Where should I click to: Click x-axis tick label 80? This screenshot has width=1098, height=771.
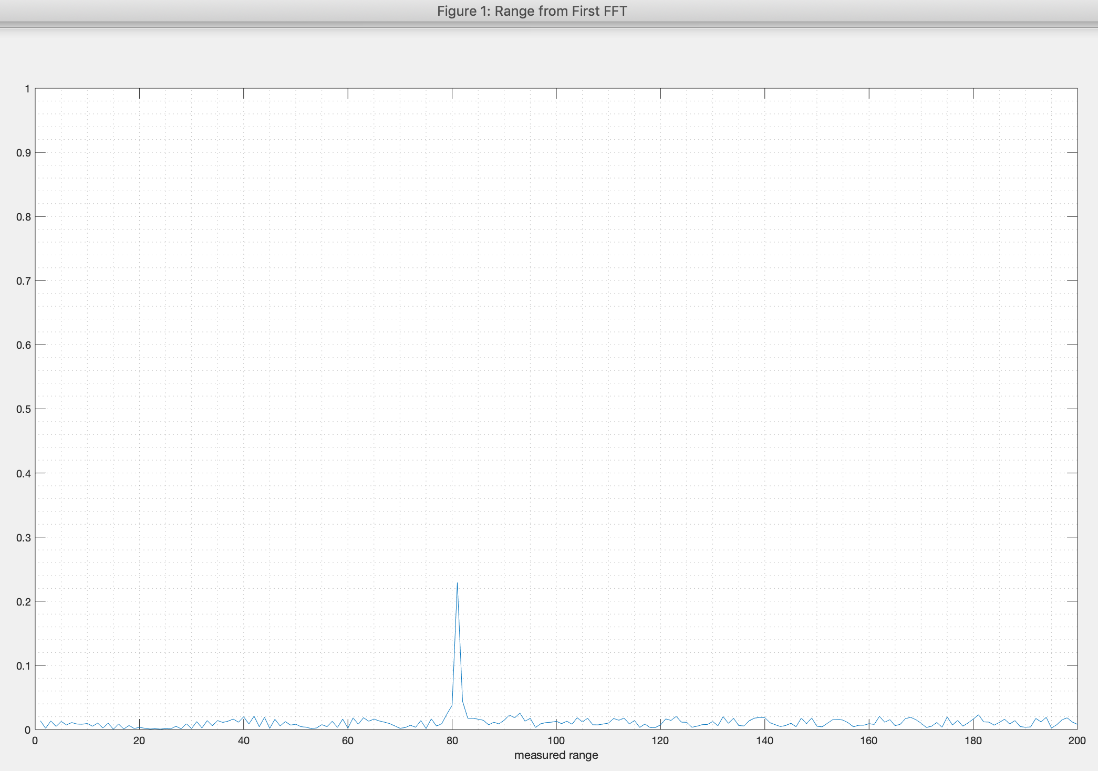pos(452,741)
